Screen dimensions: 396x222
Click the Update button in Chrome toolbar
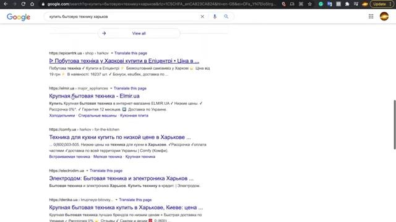tap(379, 4)
